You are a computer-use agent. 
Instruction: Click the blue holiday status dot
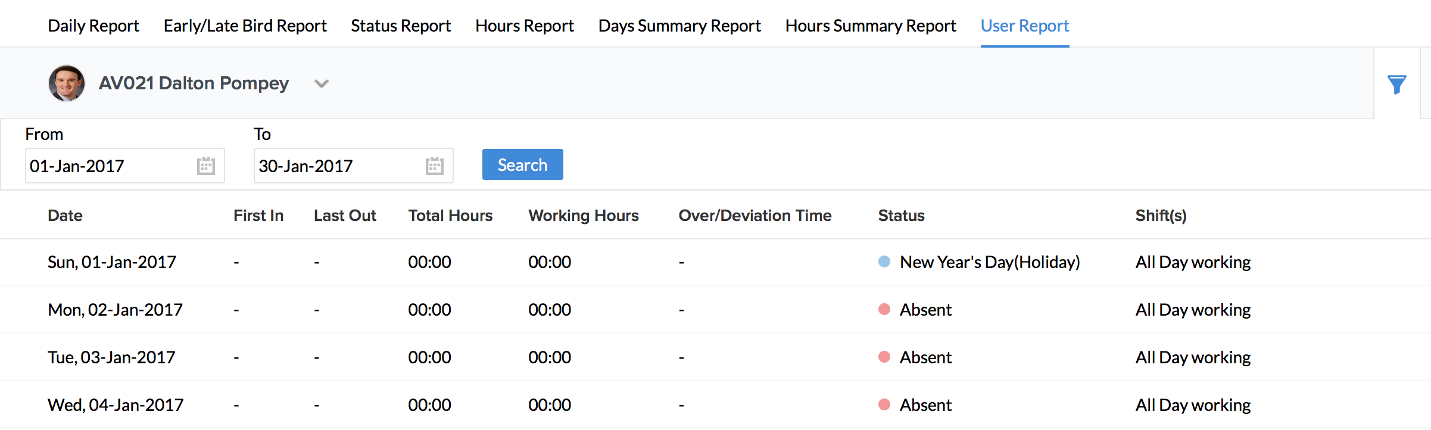point(884,261)
